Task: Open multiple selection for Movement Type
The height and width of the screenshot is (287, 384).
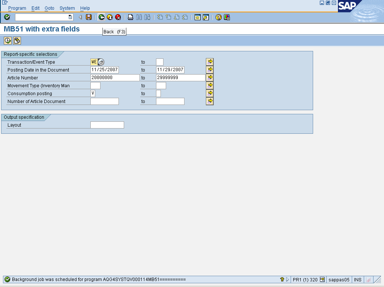Action: [x=210, y=85]
